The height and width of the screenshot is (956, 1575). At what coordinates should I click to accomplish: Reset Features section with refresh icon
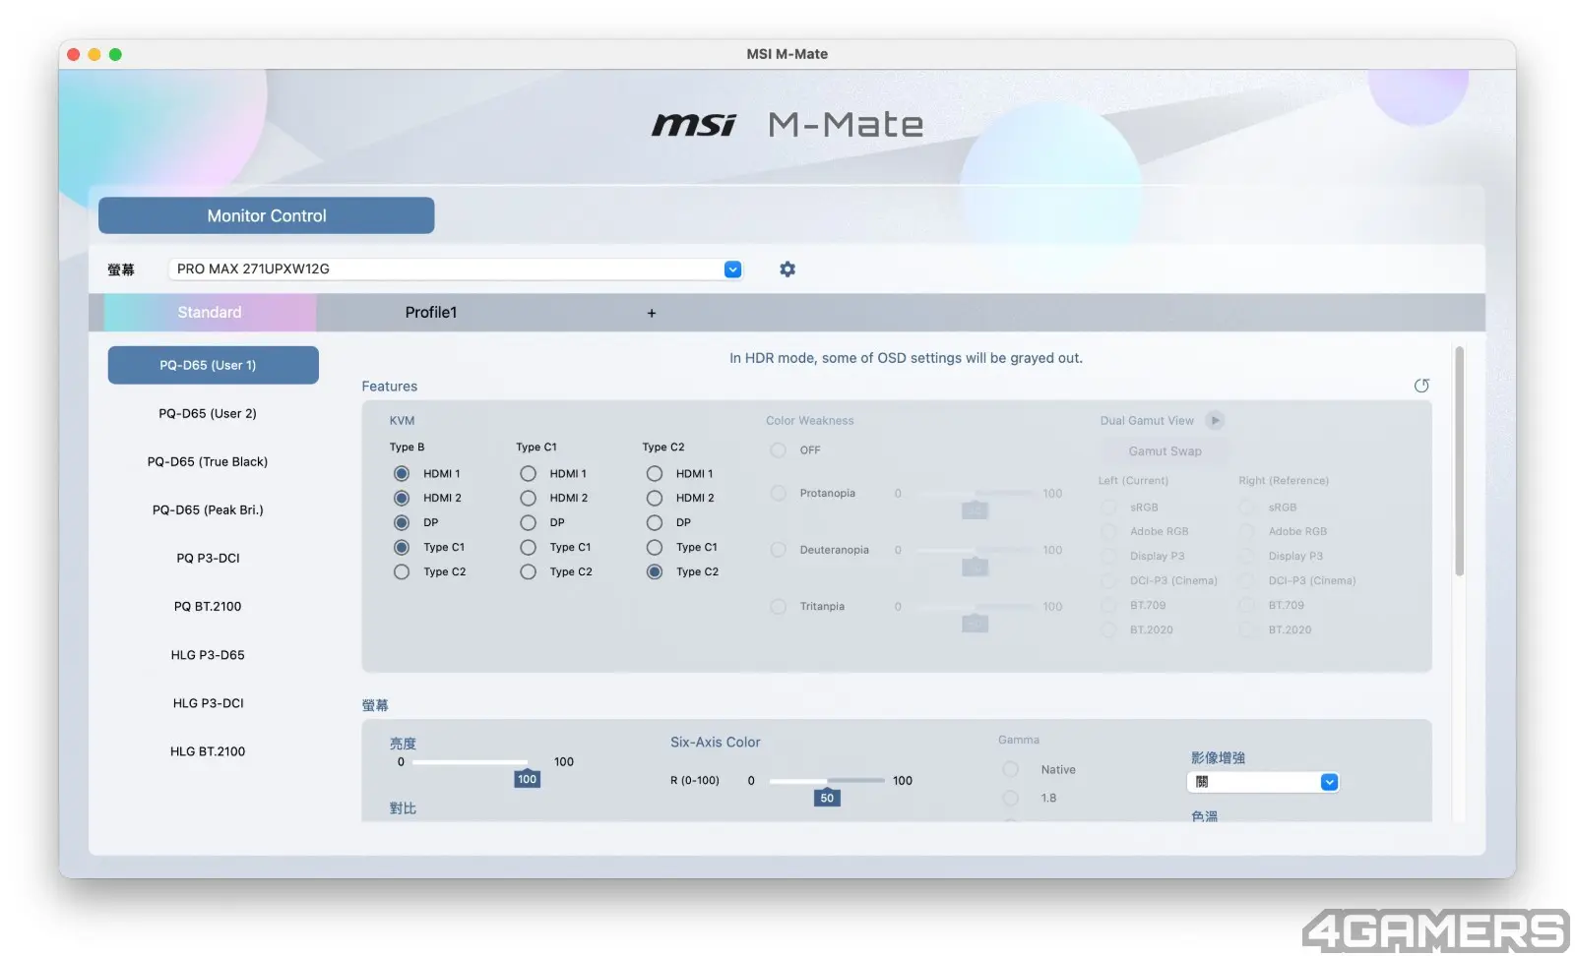pyautogui.click(x=1421, y=386)
